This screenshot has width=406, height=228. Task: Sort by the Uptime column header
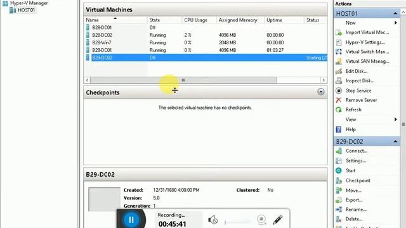(x=284, y=20)
